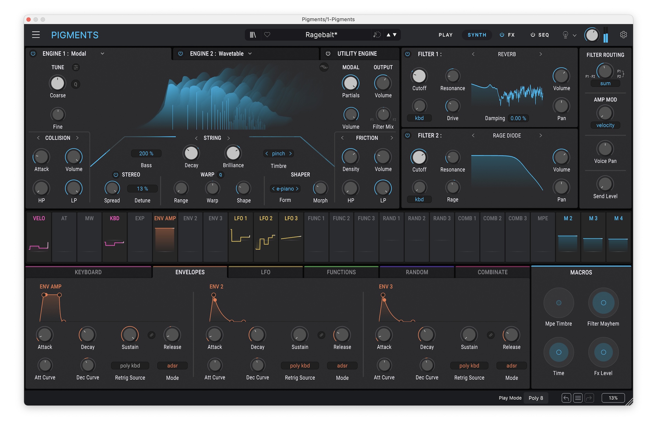Screen dimensions: 659x430
Task: Click the Filter 1 Cutoff knob
Action: point(419,76)
